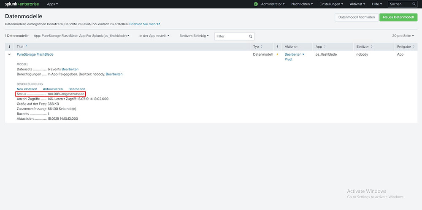Select the ps_flashblade app cell
Viewport: 422px width, 210px height.
coord(326,54)
